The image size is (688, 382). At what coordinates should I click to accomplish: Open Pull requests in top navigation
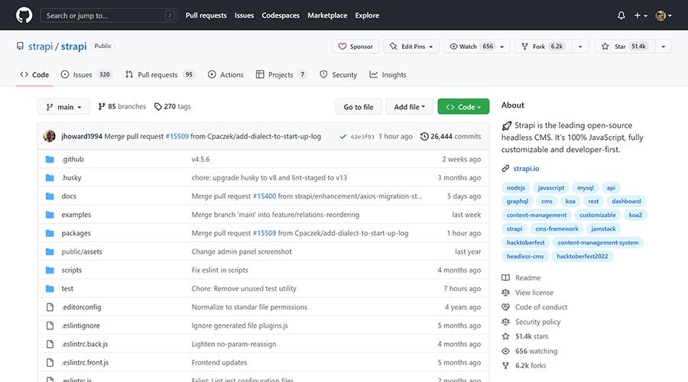[x=206, y=15]
